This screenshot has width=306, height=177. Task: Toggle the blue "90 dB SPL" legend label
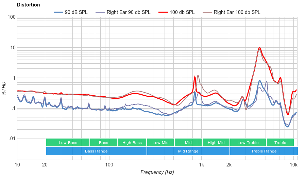76,12
